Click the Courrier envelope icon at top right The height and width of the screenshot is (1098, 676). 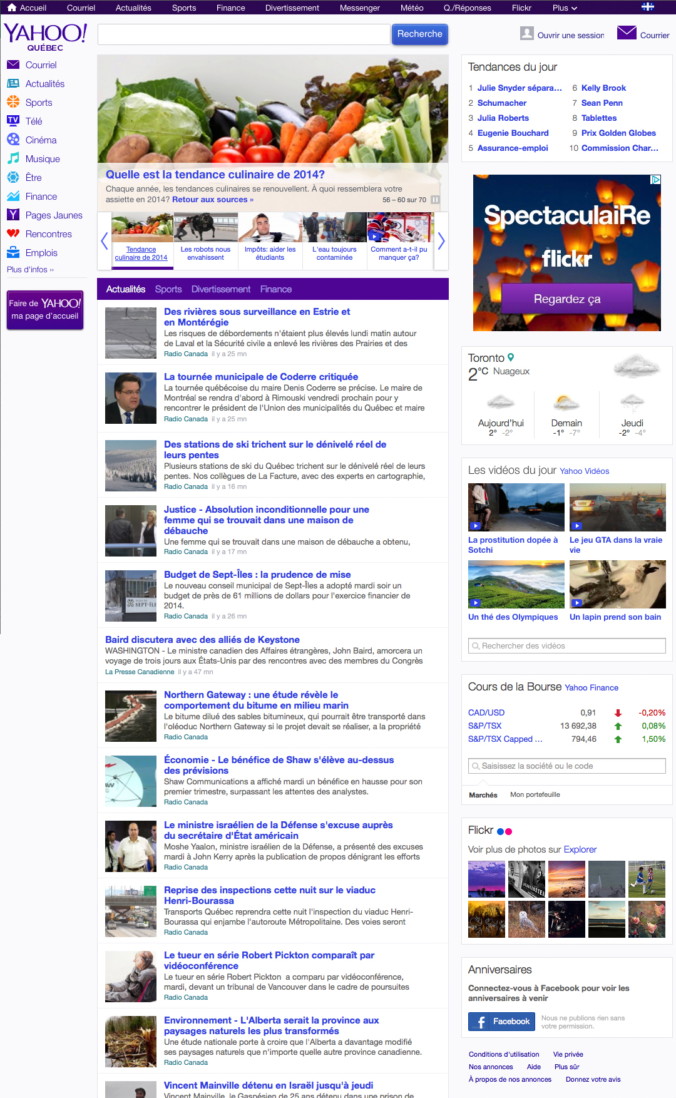[x=627, y=33]
